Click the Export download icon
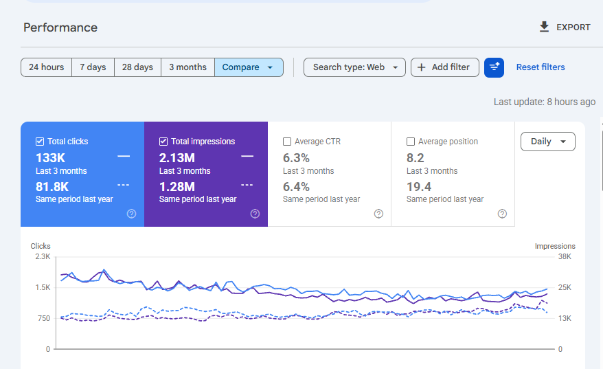603x369 pixels. click(x=544, y=27)
